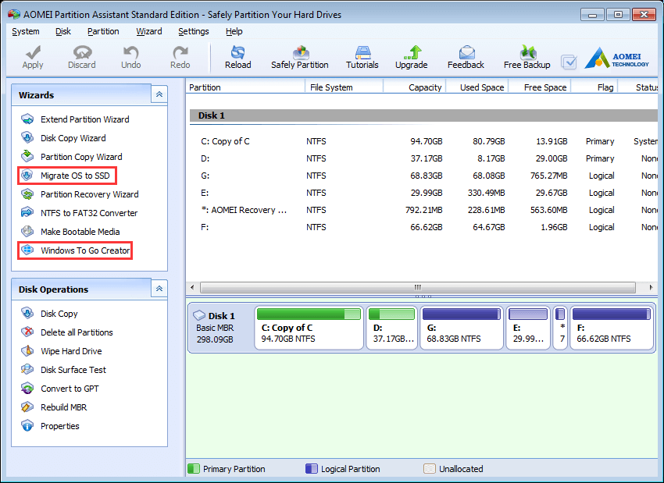This screenshot has height=483, width=664.
Task: Select small asterisk recovery partition block
Action: coord(560,328)
